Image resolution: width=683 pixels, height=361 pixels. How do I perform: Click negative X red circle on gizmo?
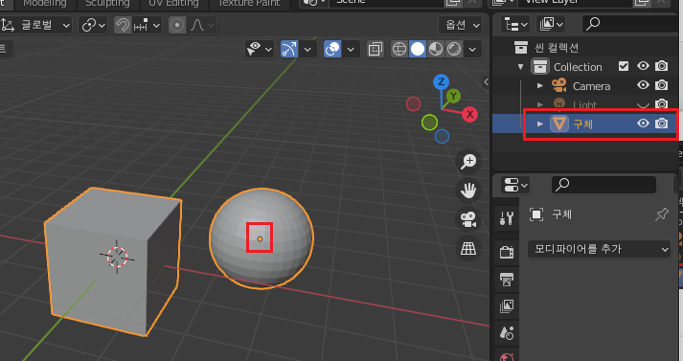click(414, 104)
